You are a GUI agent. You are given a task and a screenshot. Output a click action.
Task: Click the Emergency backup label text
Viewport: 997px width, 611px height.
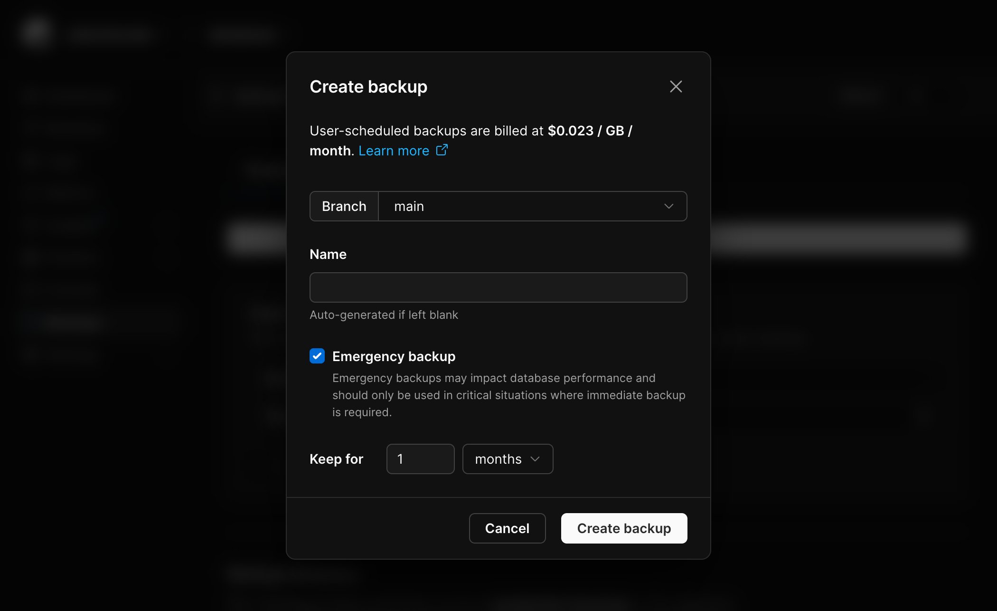coord(394,356)
